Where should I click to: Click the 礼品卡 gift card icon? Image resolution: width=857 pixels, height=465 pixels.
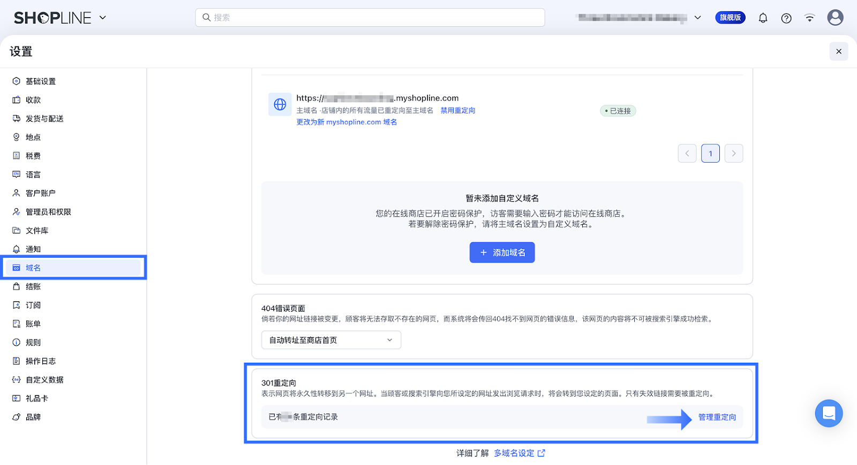point(17,399)
